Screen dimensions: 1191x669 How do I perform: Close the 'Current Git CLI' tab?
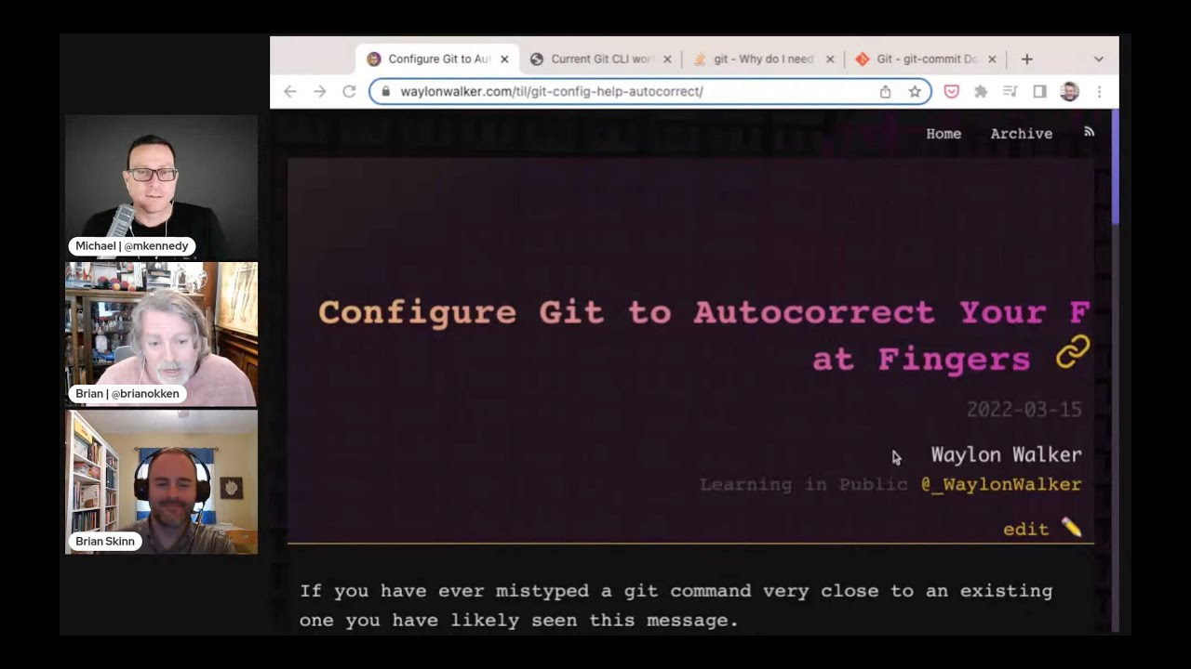(667, 59)
